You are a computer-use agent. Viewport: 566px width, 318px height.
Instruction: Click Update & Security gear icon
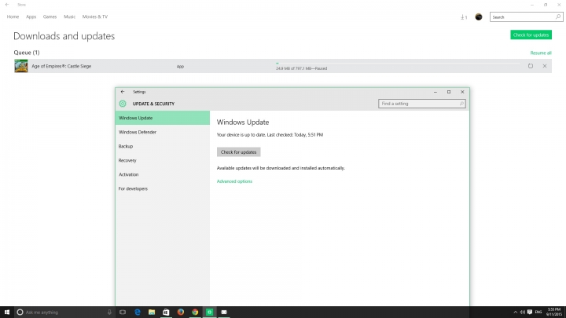(123, 104)
